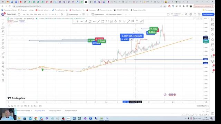Toggle fullscreen mode
This screenshot has width=221, height=124.
195,14
